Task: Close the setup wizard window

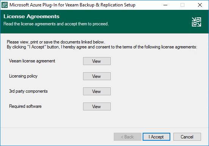Action: [200, 5]
